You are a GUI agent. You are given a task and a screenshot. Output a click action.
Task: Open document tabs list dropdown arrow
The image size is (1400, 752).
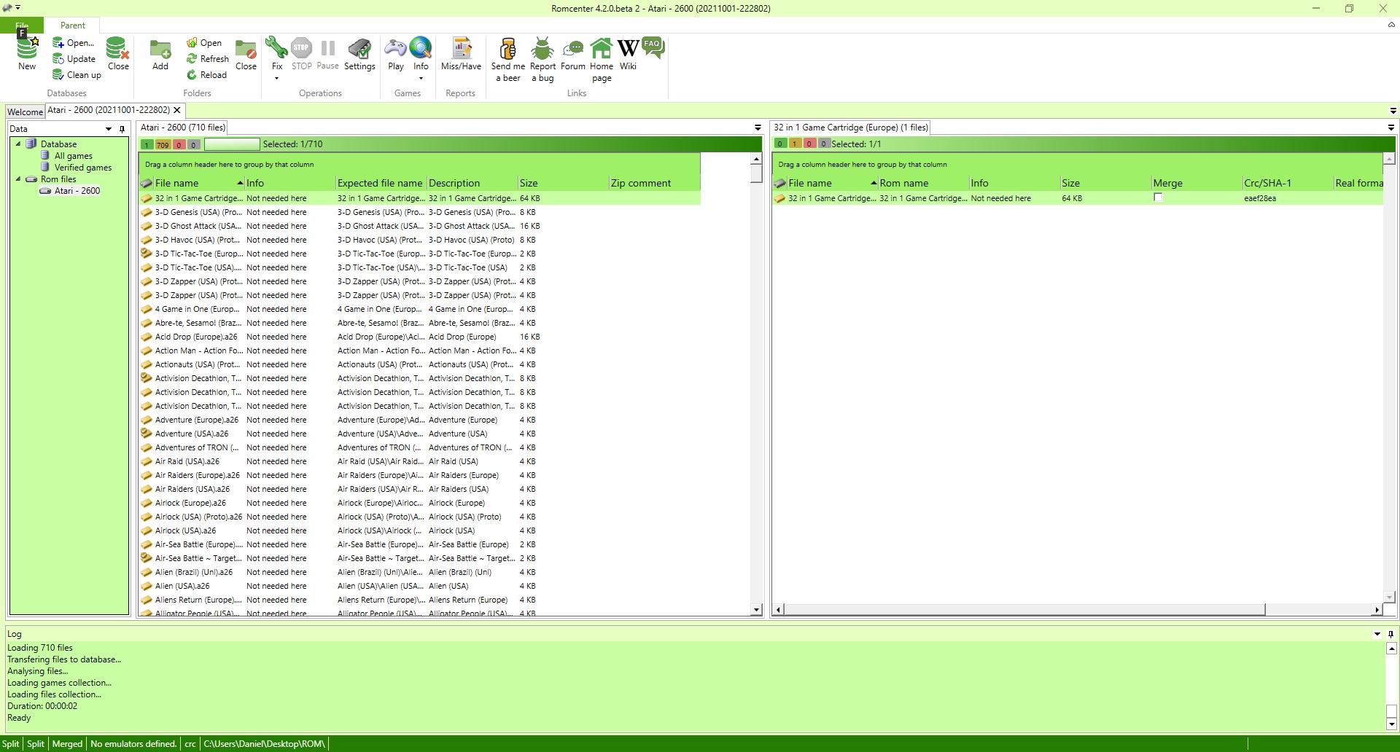coord(1393,111)
